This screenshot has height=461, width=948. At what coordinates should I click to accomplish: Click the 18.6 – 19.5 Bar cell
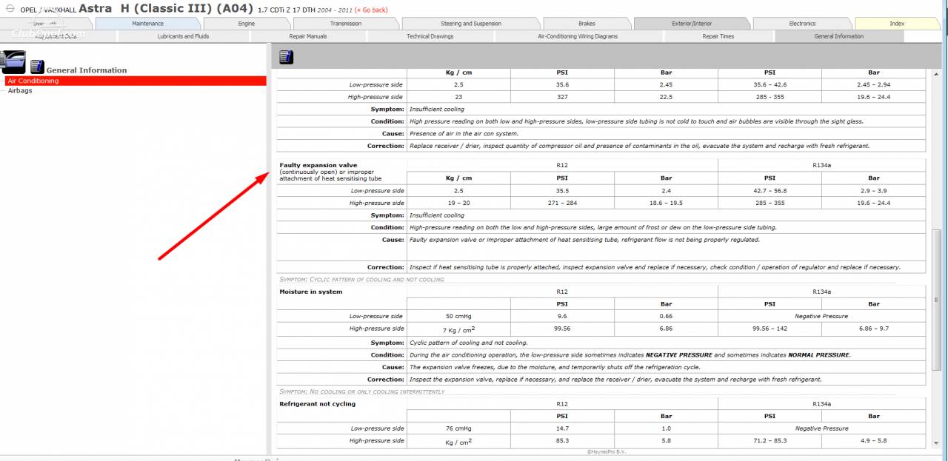pyautogui.click(x=667, y=203)
